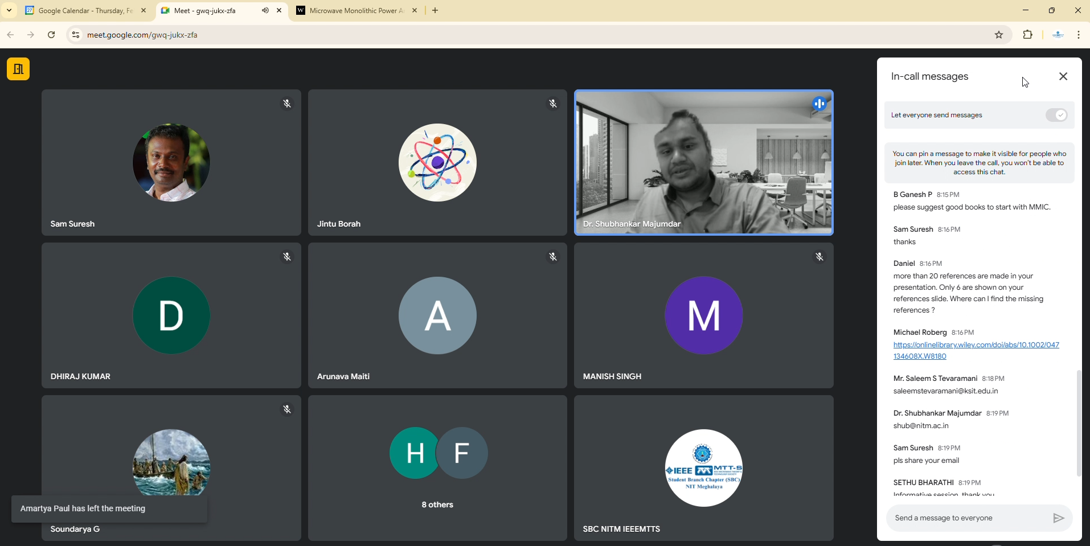Toggle Let everyone send messages switch

(x=1056, y=116)
